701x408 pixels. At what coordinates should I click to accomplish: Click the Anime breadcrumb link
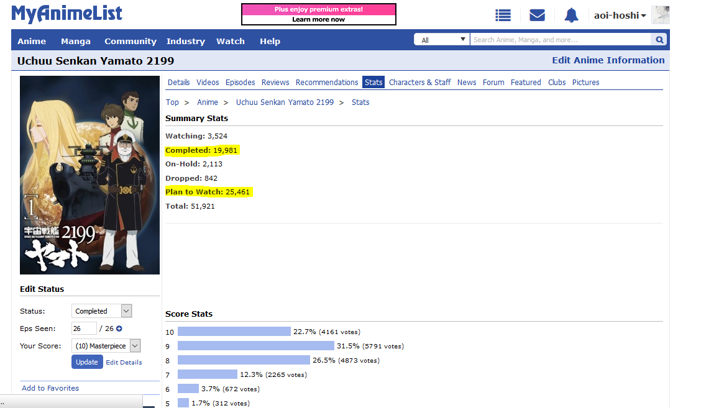[208, 102]
